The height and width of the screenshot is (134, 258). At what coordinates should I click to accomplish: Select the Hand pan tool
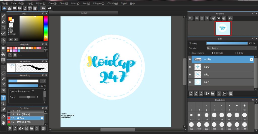tap(3, 123)
